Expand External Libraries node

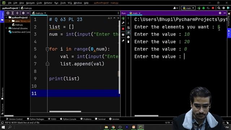coord(6,28)
